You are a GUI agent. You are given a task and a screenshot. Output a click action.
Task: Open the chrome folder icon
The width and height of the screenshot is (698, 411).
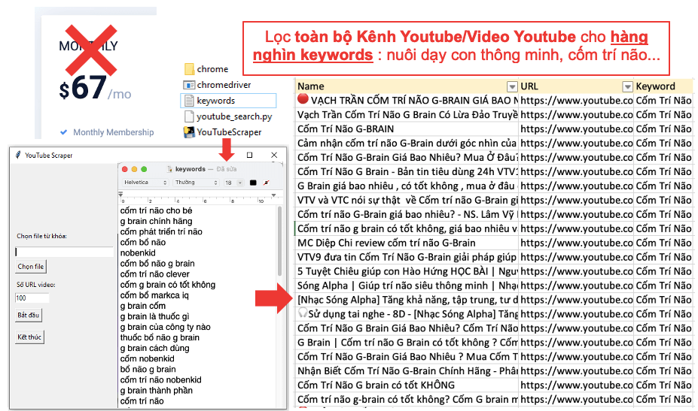point(189,69)
